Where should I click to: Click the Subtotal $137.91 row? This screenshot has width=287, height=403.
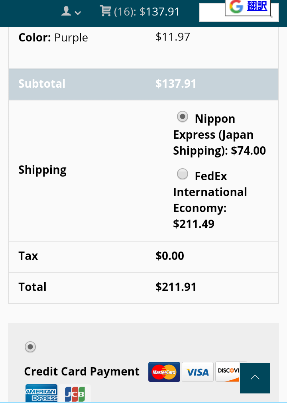click(x=143, y=84)
